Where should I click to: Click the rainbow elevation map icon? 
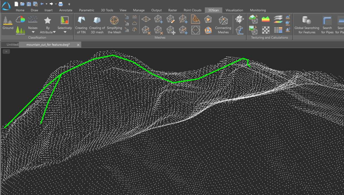[266, 19]
